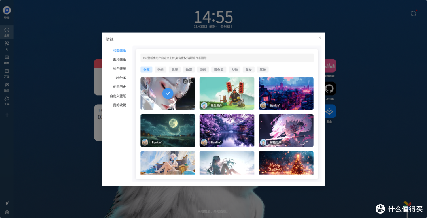Viewport: 427px width, 218px height.
Task: Add a new sidebar category with plus
Action: [x=7, y=115]
